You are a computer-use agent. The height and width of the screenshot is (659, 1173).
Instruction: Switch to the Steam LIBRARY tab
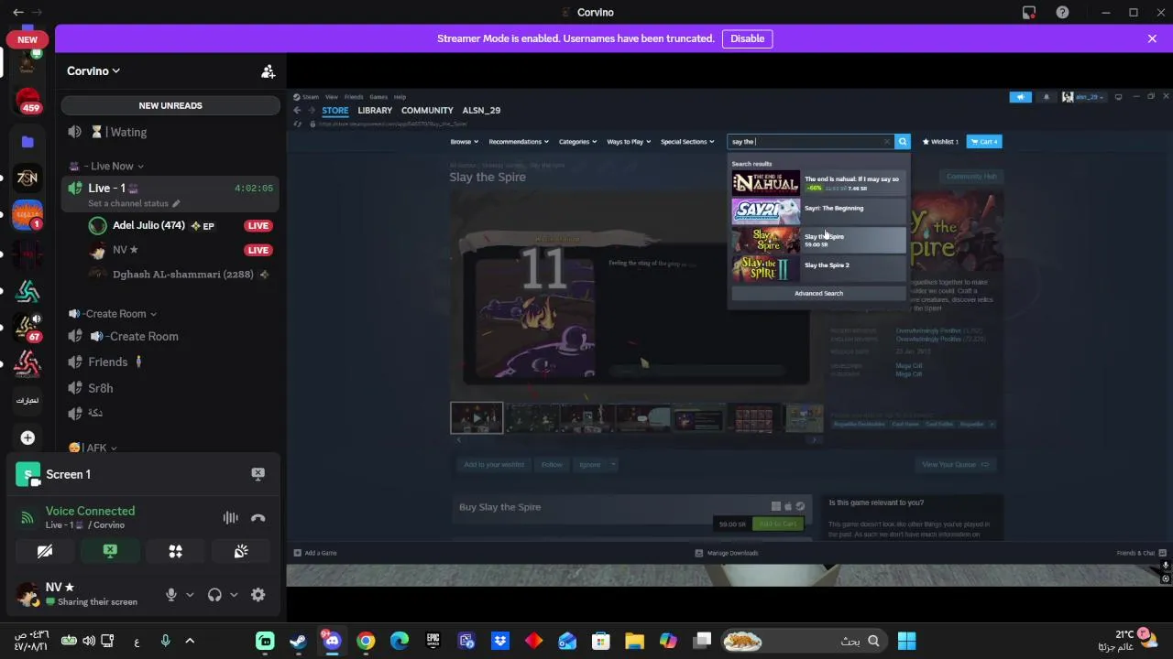(375, 110)
